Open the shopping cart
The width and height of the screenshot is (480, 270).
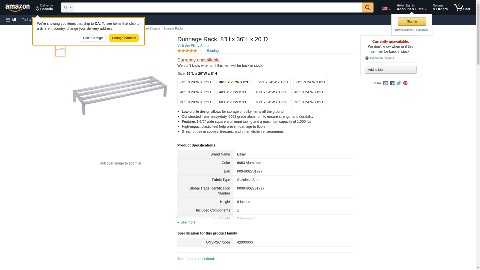click(462, 7)
